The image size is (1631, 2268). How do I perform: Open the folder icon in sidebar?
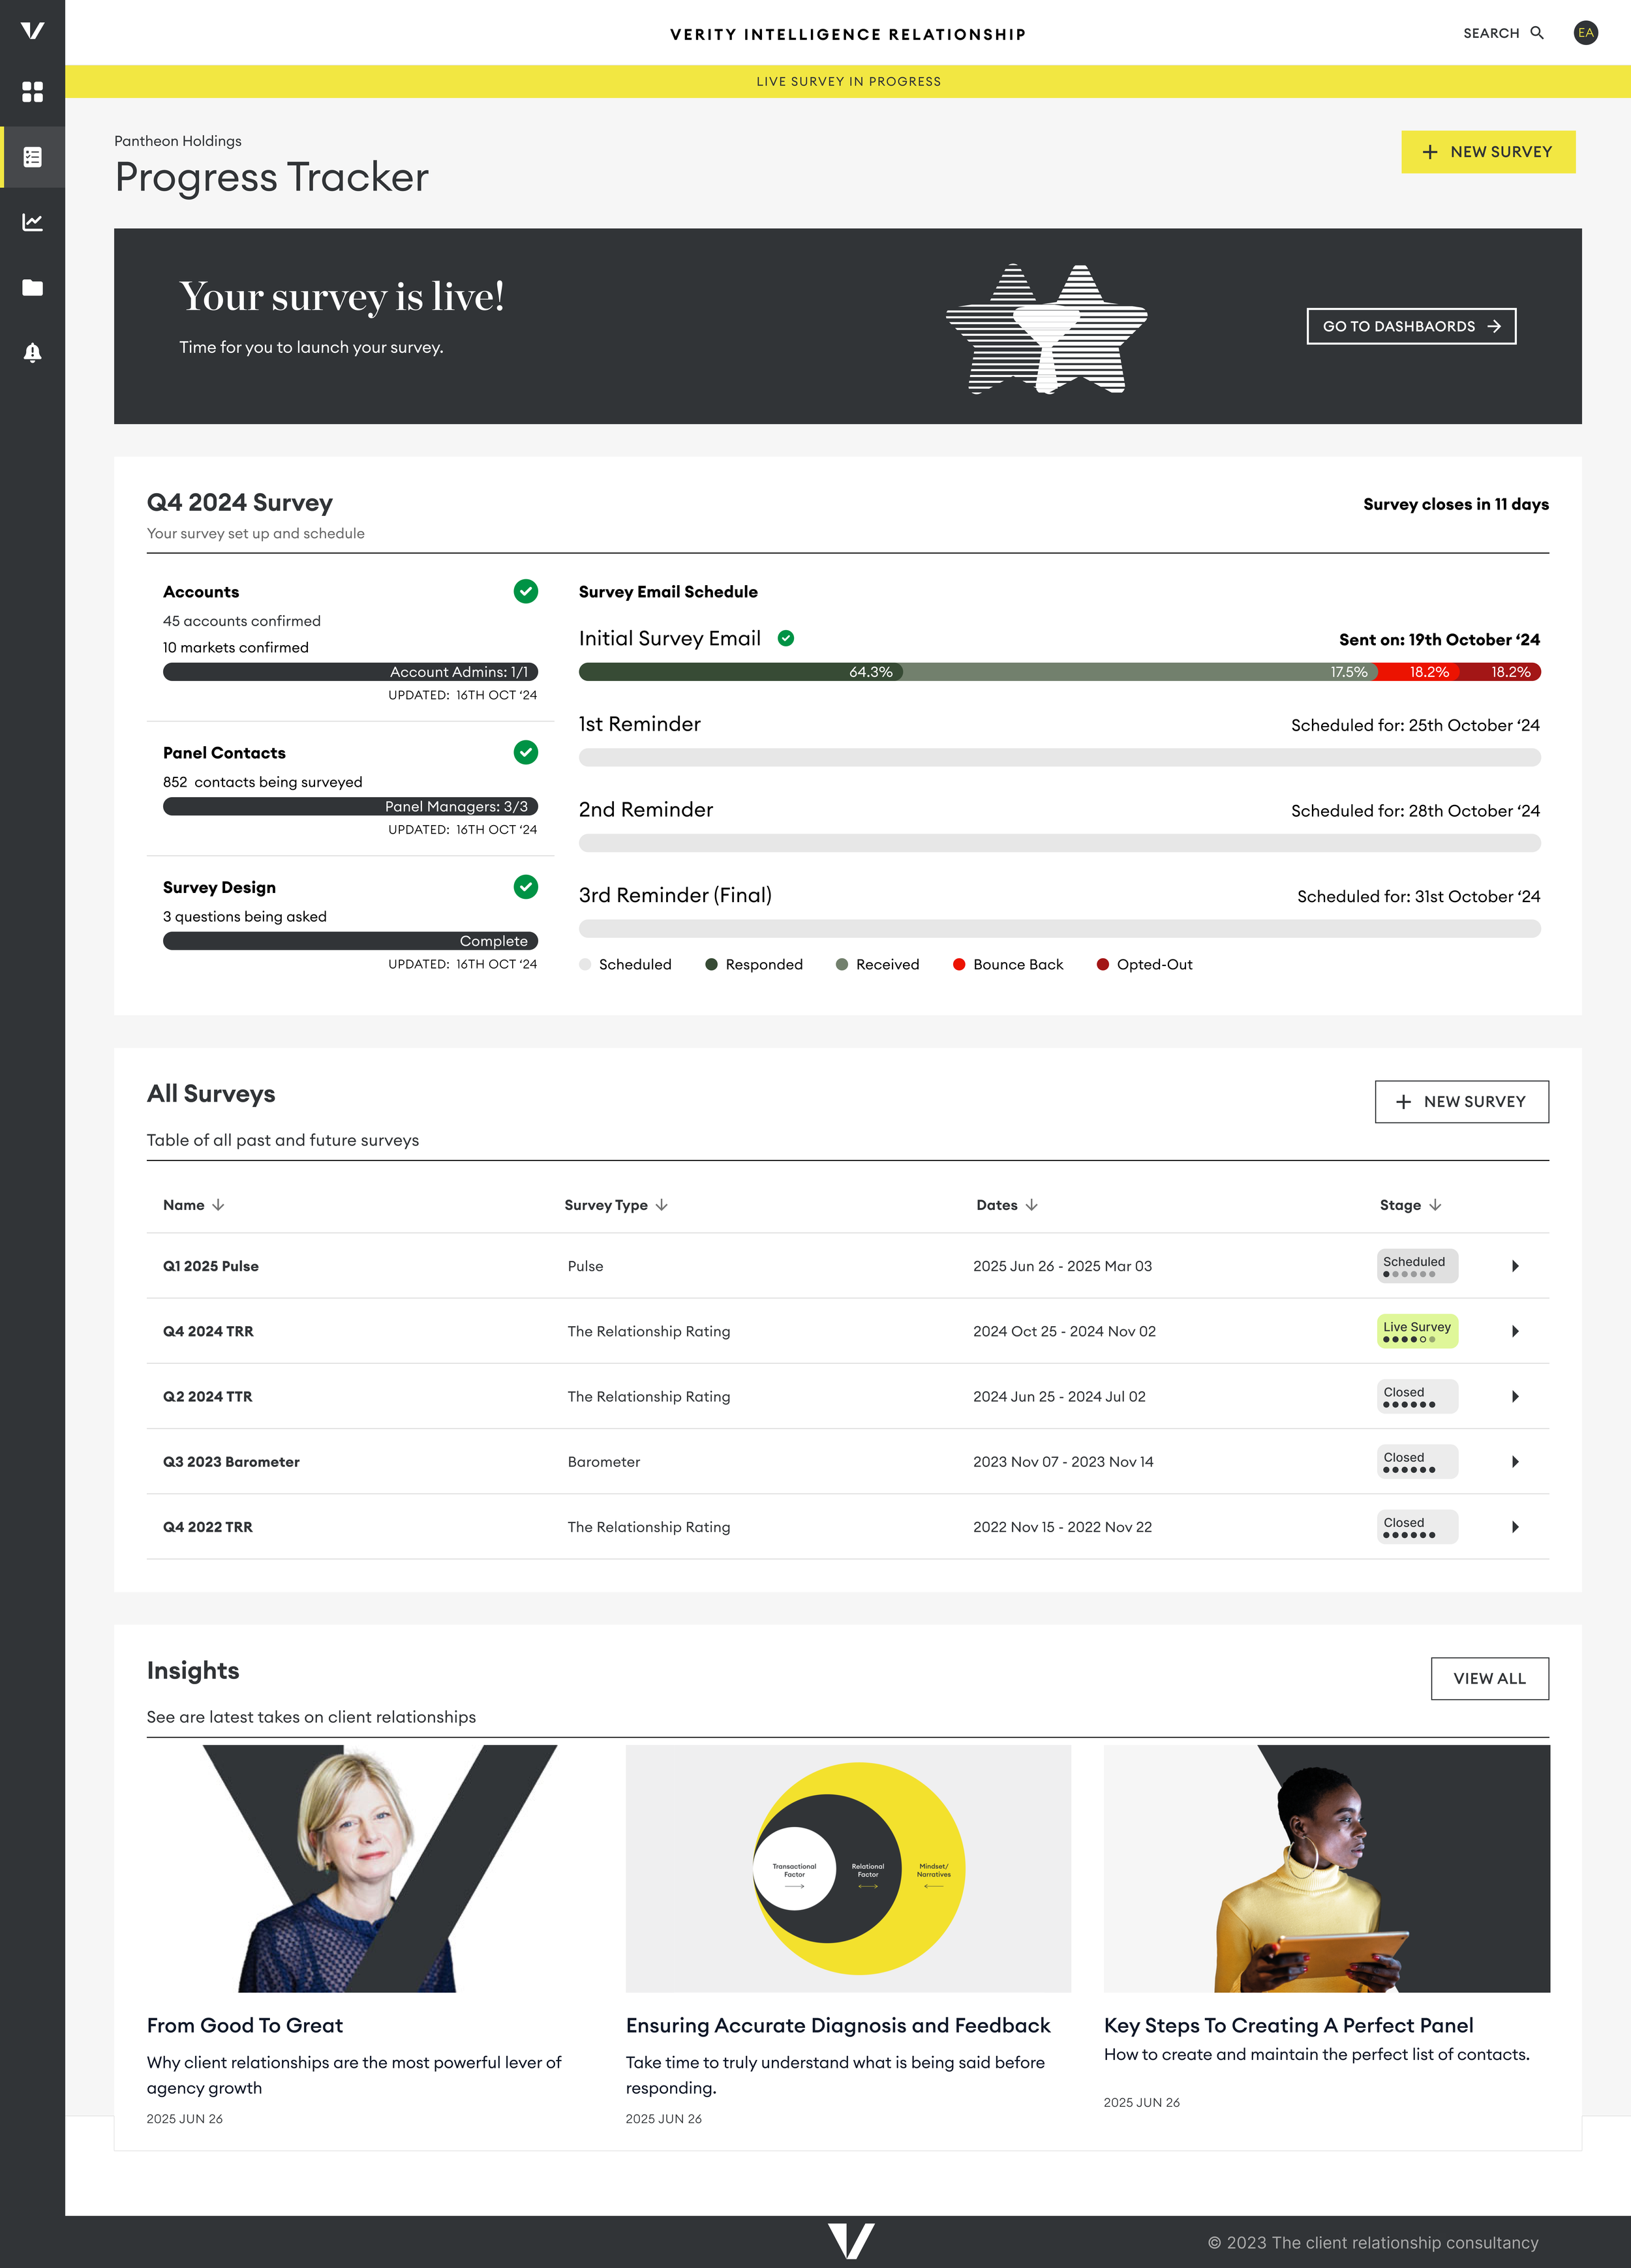[32, 287]
